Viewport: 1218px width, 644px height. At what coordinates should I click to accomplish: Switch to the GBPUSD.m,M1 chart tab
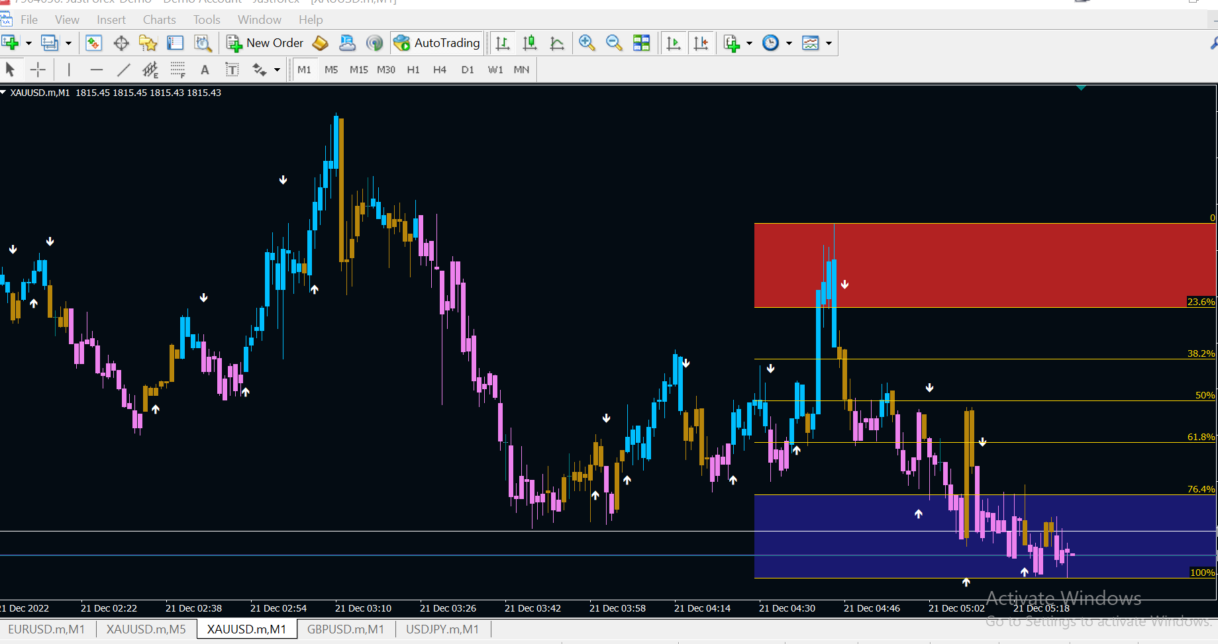click(345, 629)
